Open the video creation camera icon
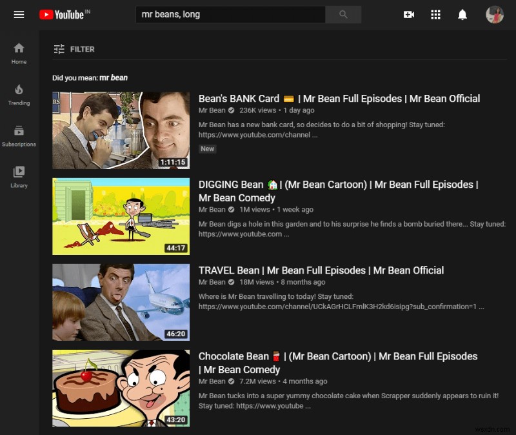 [x=409, y=14]
